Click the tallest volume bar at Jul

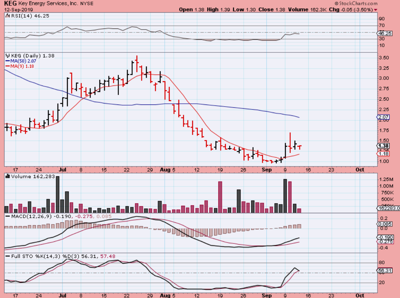(57, 194)
